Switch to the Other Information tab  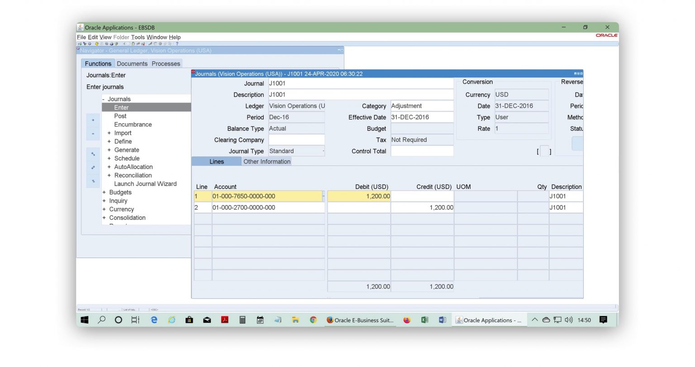267,161
